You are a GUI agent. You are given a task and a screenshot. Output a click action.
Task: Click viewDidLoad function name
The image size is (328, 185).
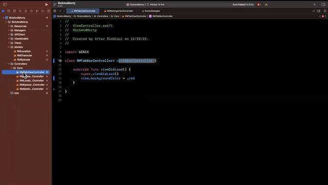pyautogui.click(x=112, y=69)
